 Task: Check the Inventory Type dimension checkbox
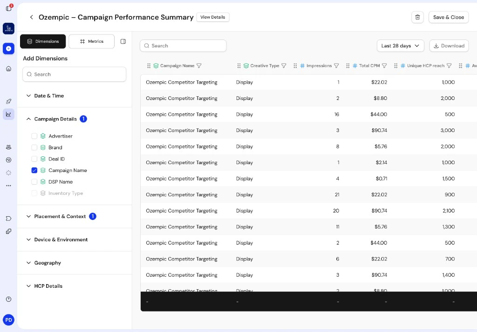click(34, 193)
